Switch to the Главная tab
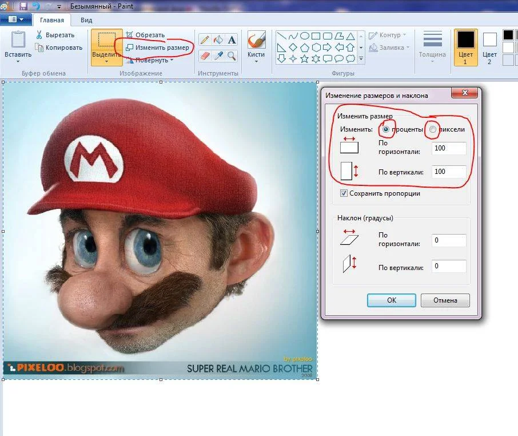 coord(52,20)
